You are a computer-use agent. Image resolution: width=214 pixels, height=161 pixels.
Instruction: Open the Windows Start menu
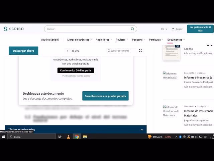point(3,137)
